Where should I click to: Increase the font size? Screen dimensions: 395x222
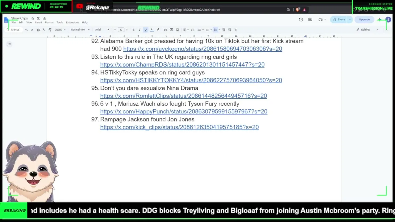click(x=127, y=30)
